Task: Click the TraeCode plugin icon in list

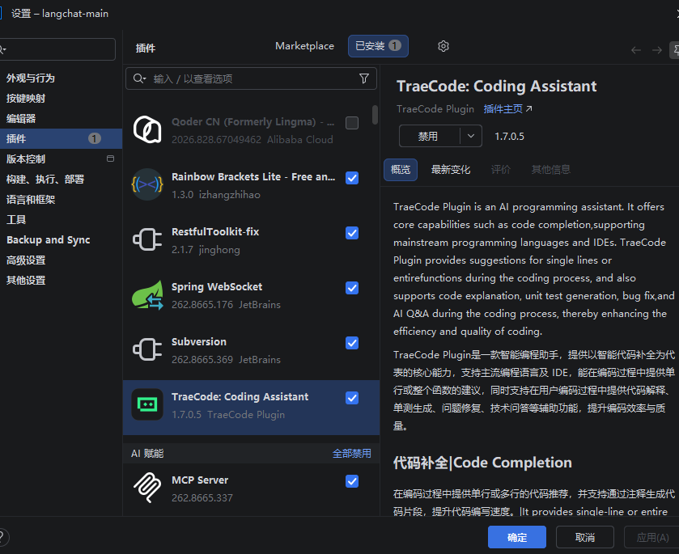Action: [x=147, y=404]
